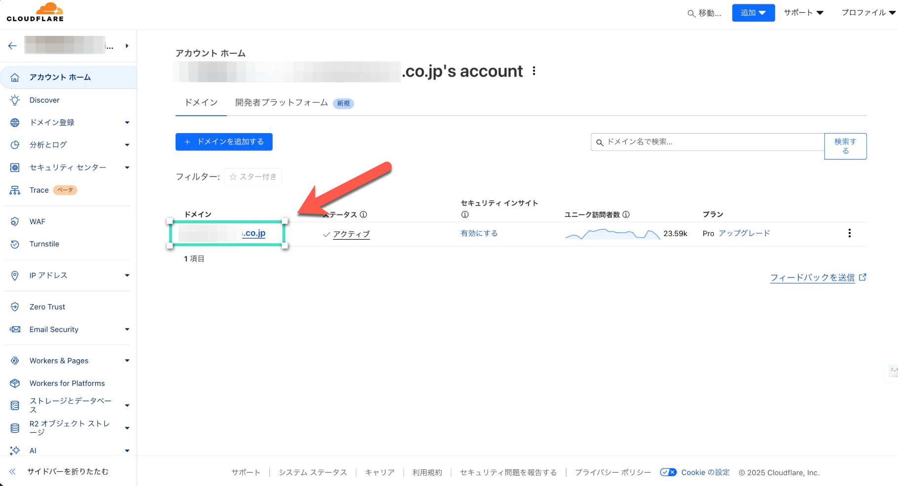898x486 pixels.
Task: Click the Cloudflare logo
Action: [35, 12]
